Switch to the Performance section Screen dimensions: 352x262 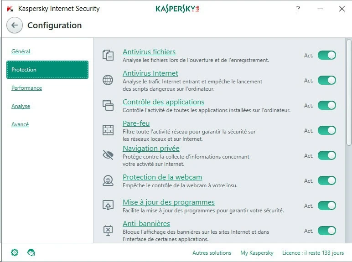26,88
